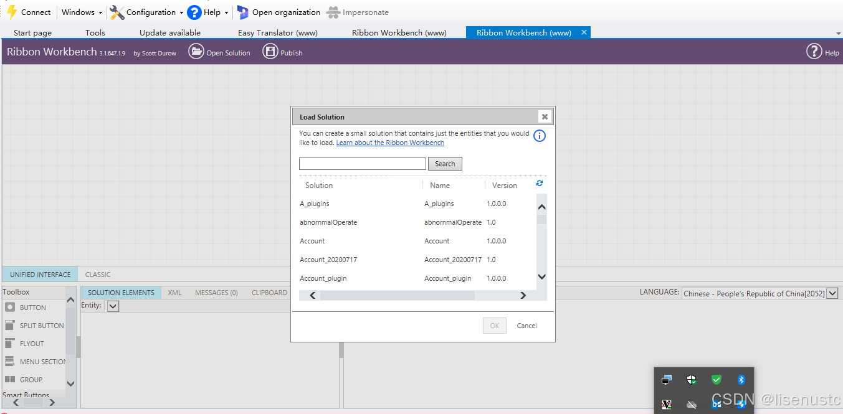Open the SOLUTION ELEMENTS tab

pyautogui.click(x=121, y=293)
